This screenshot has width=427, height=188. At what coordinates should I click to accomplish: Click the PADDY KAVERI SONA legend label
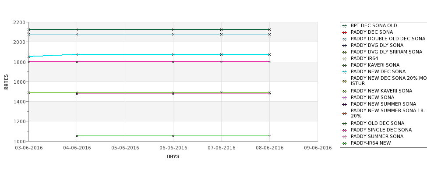click(x=375, y=65)
